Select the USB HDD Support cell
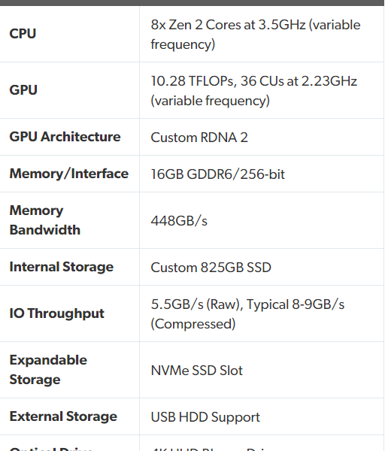Image resolution: width=385 pixels, height=451 pixels. 205,417
